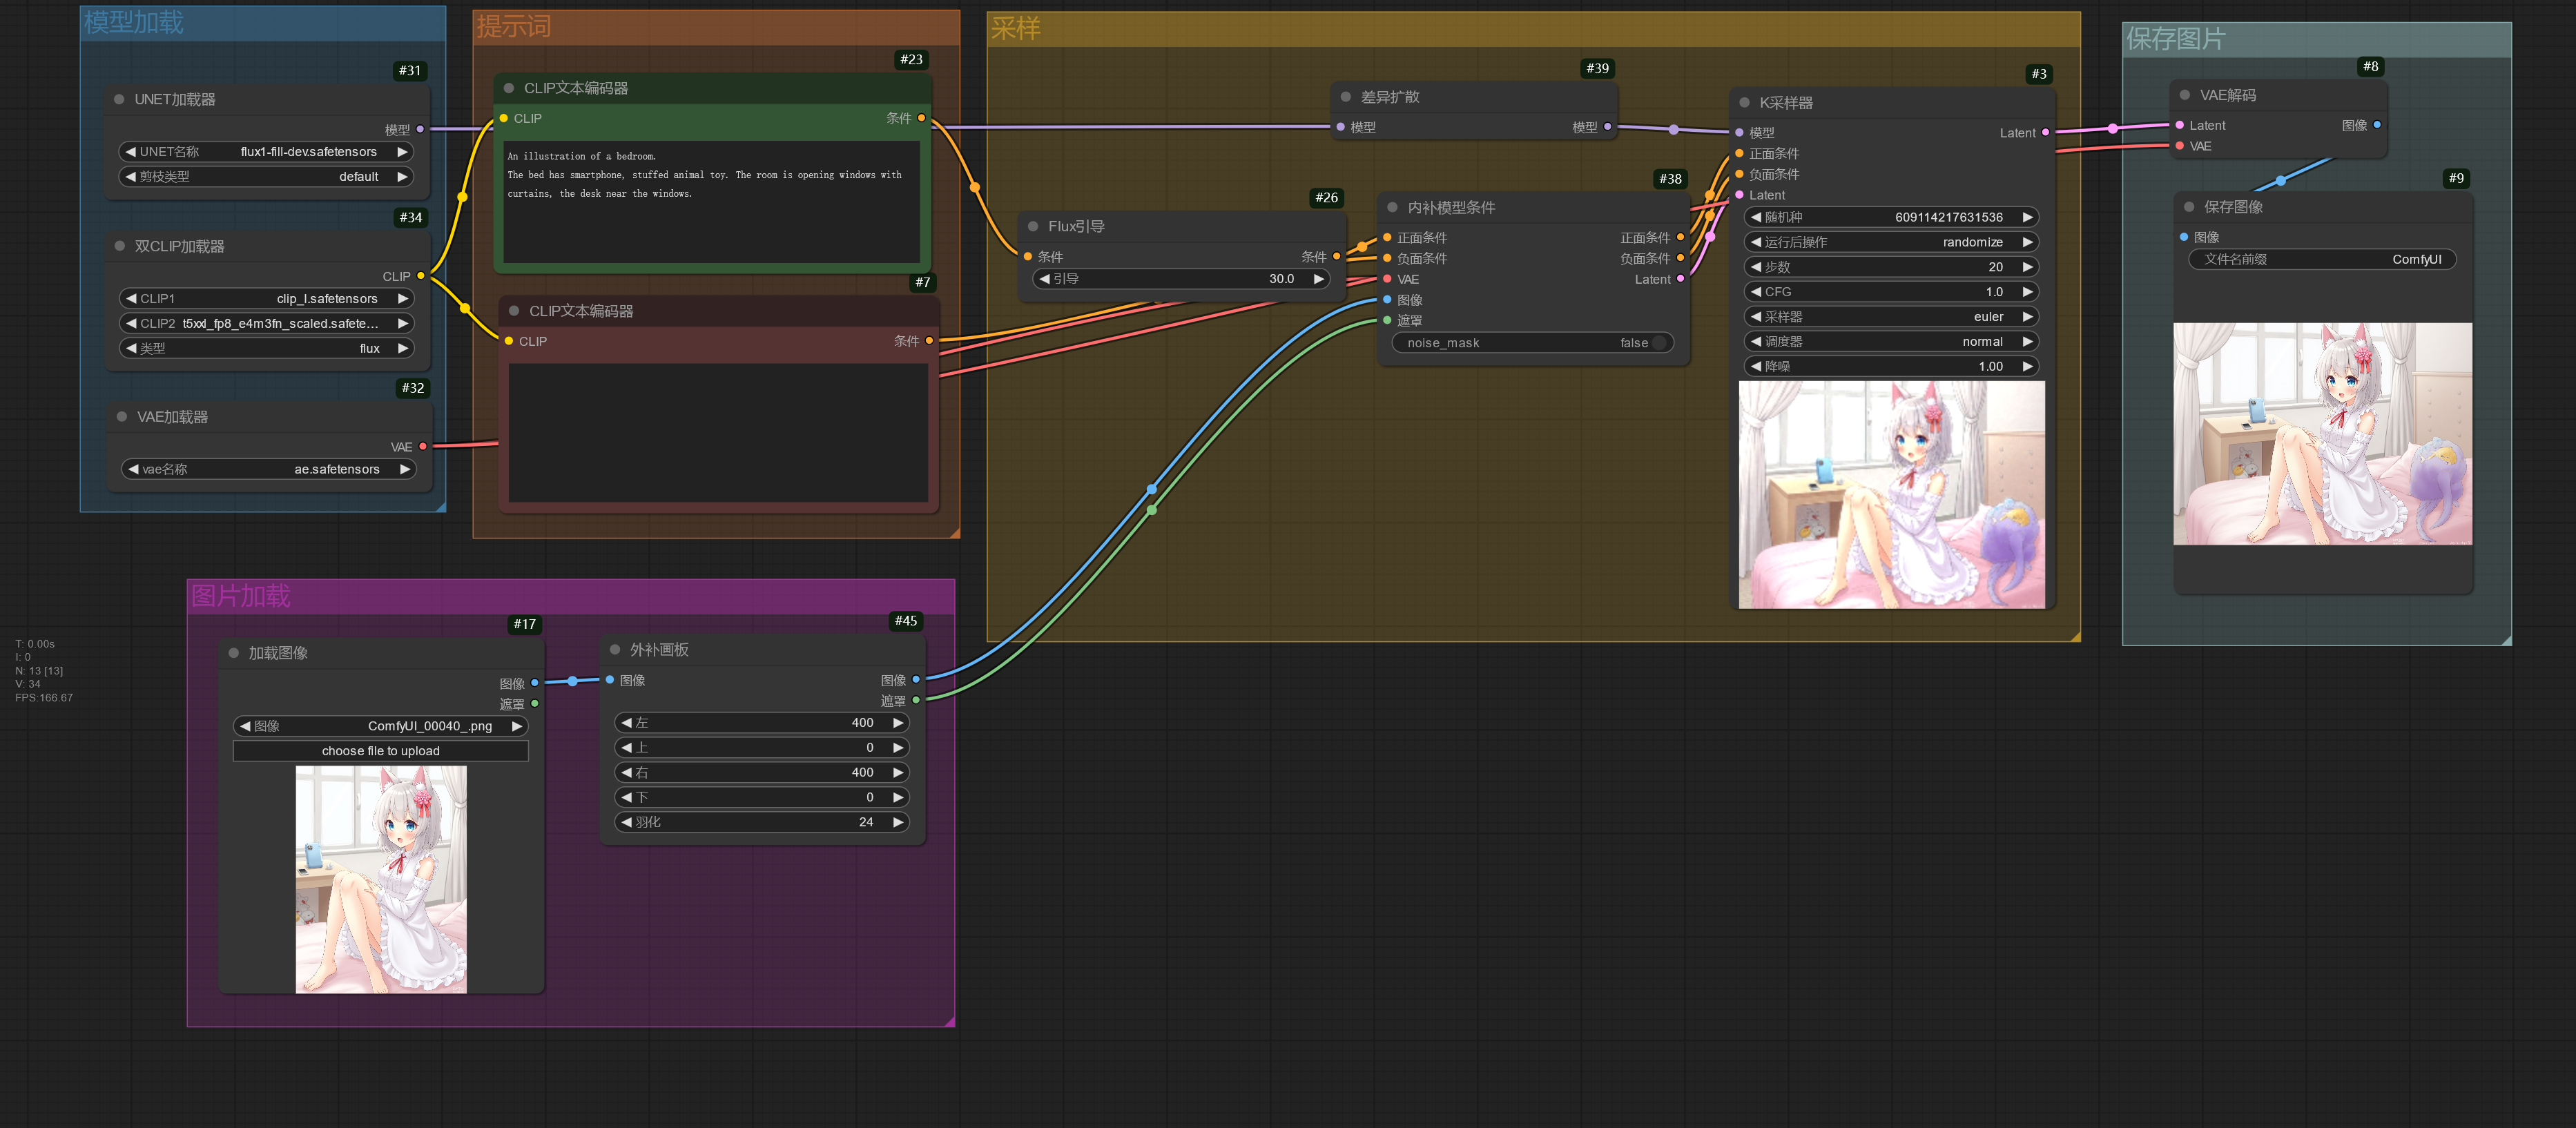Collapse the VAE加载器 node circle icon
This screenshot has width=2576, height=1128.
click(122, 417)
